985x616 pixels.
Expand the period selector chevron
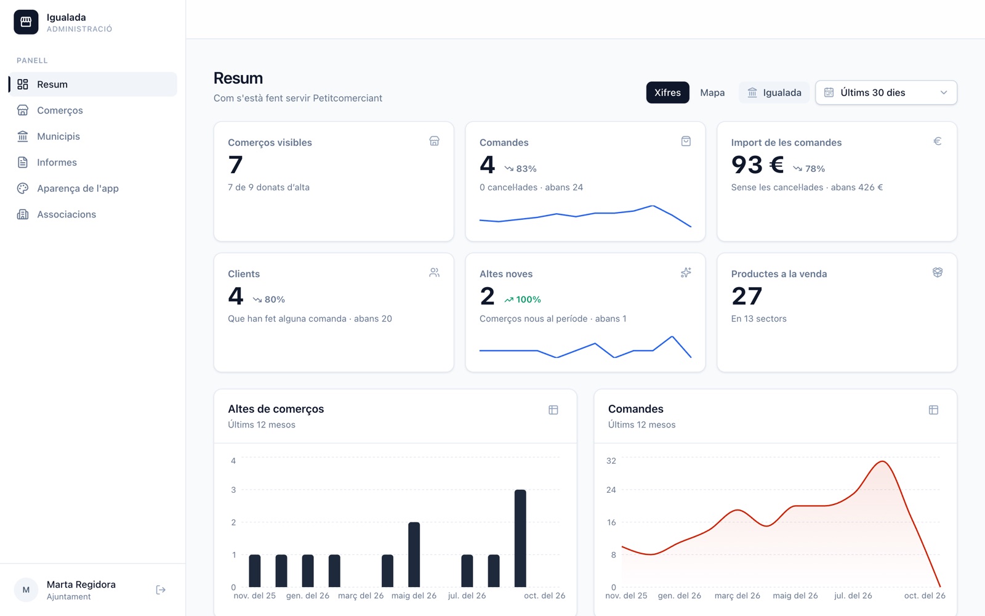[944, 92]
